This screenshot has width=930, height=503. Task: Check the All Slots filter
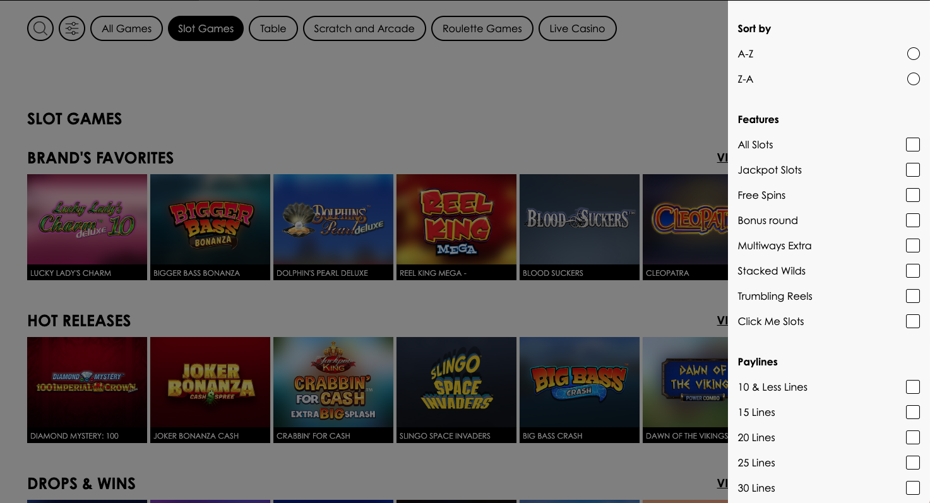click(913, 145)
